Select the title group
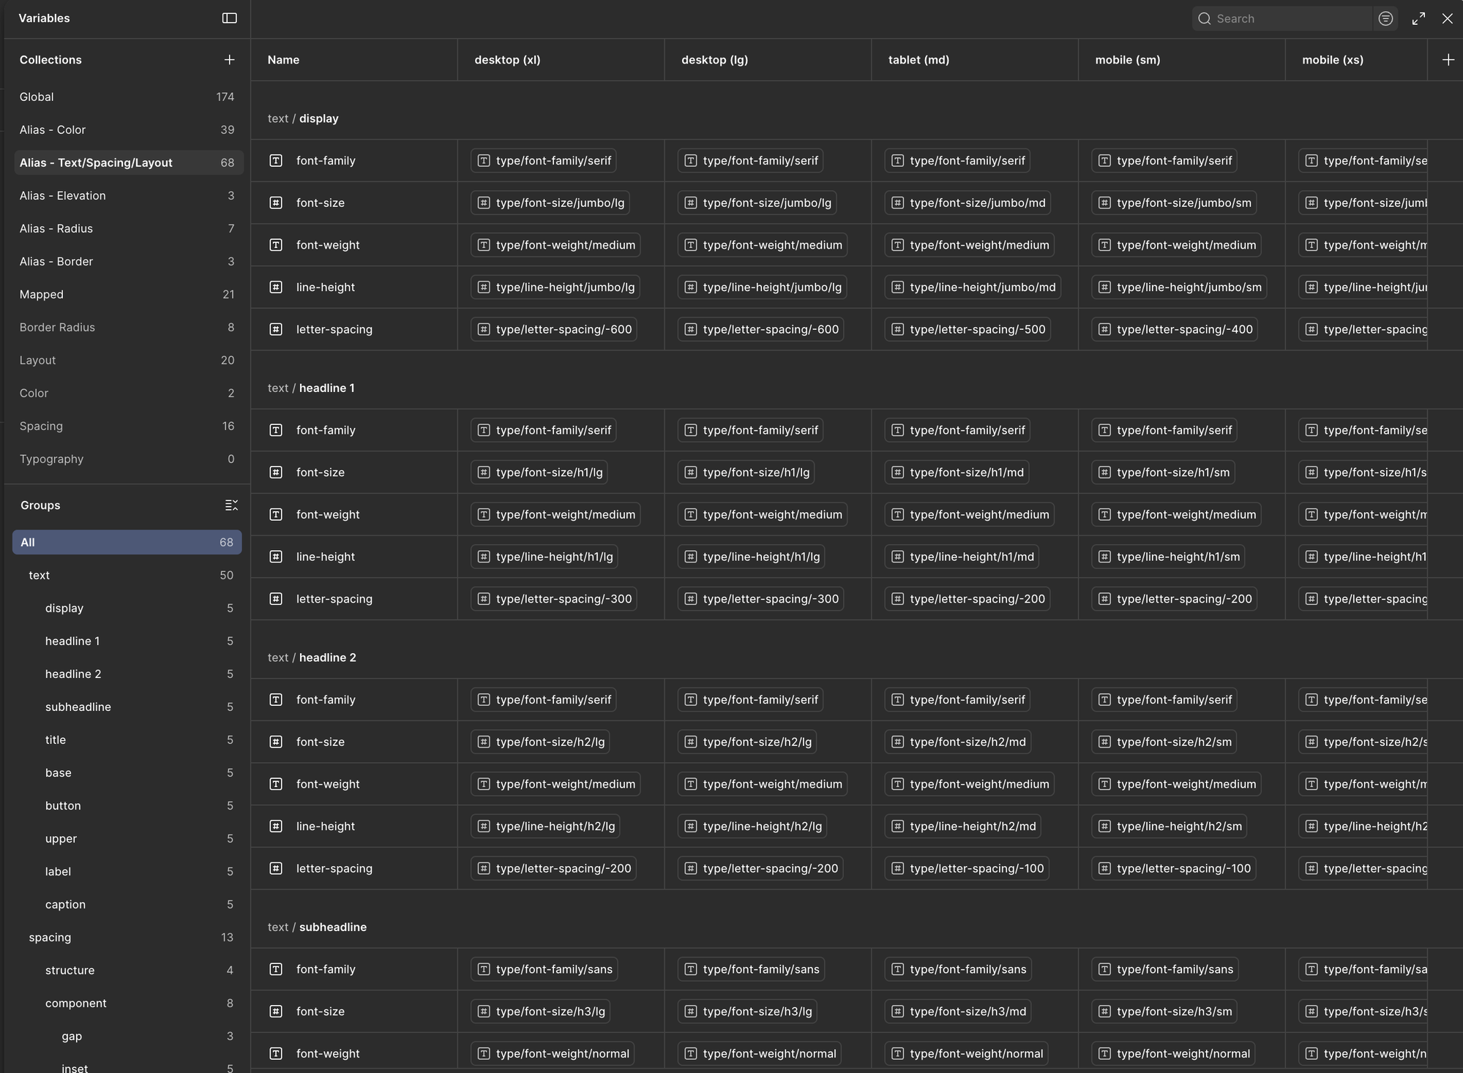The height and width of the screenshot is (1073, 1463). tap(127, 739)
